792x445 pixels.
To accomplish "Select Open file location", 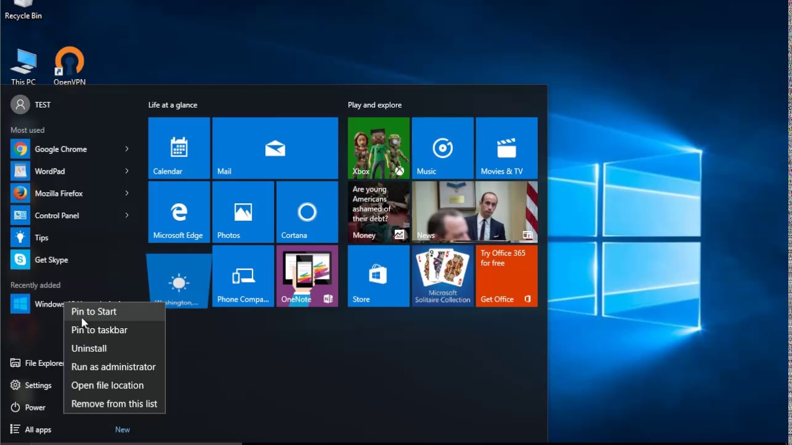I will pyautogui.click(x=114, y=386).
